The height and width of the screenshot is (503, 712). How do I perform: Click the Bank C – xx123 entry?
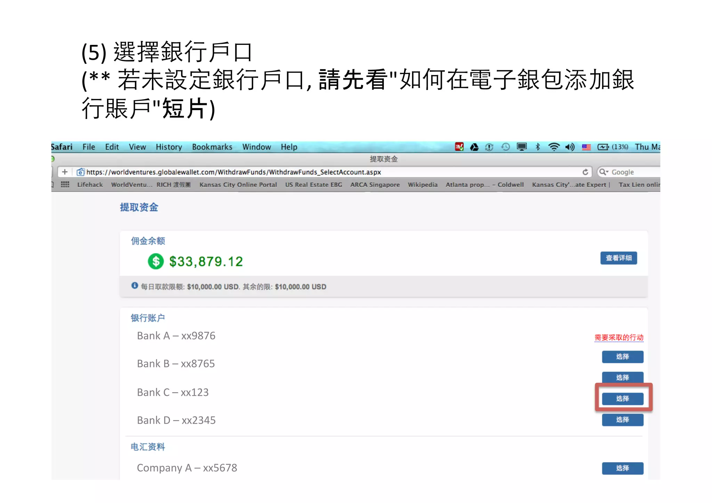click(x=173, y=392)
